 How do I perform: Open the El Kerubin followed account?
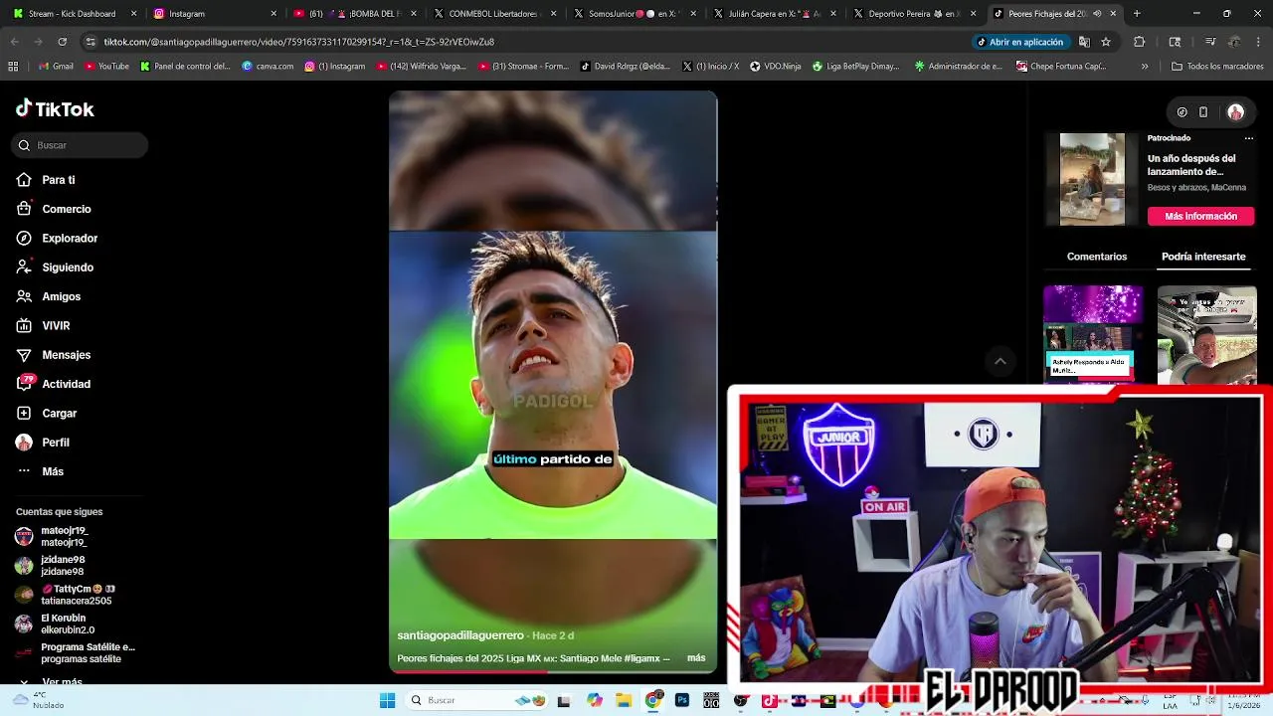(x=55, y=624)
